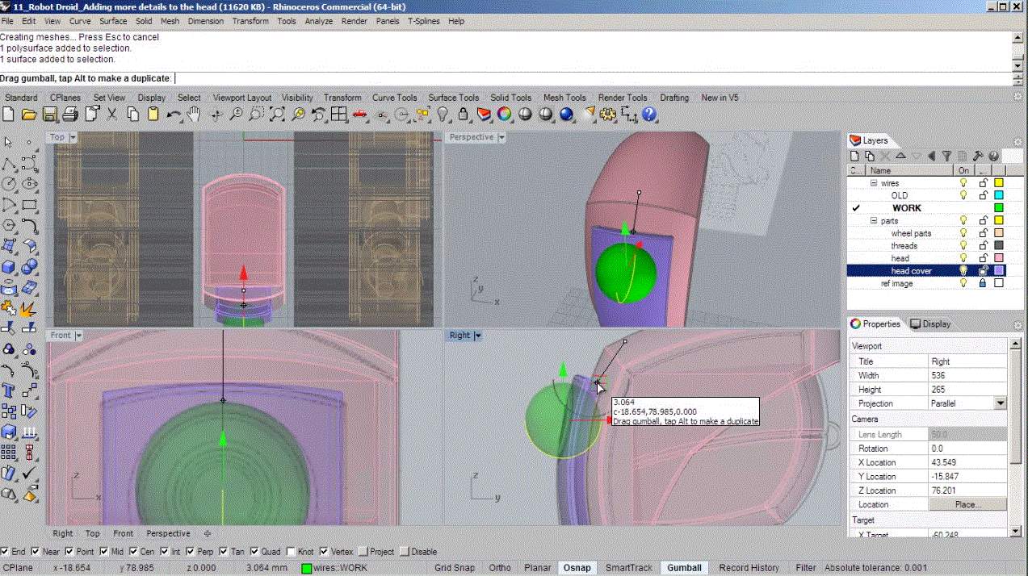Open the Projection dropdown in Properties
Image resolution: width=1028 pixels, height=576 pixels.
click(1001, 403)
